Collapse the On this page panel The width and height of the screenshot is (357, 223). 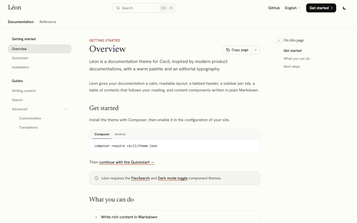pyautogui.click(x=279, y=41)
